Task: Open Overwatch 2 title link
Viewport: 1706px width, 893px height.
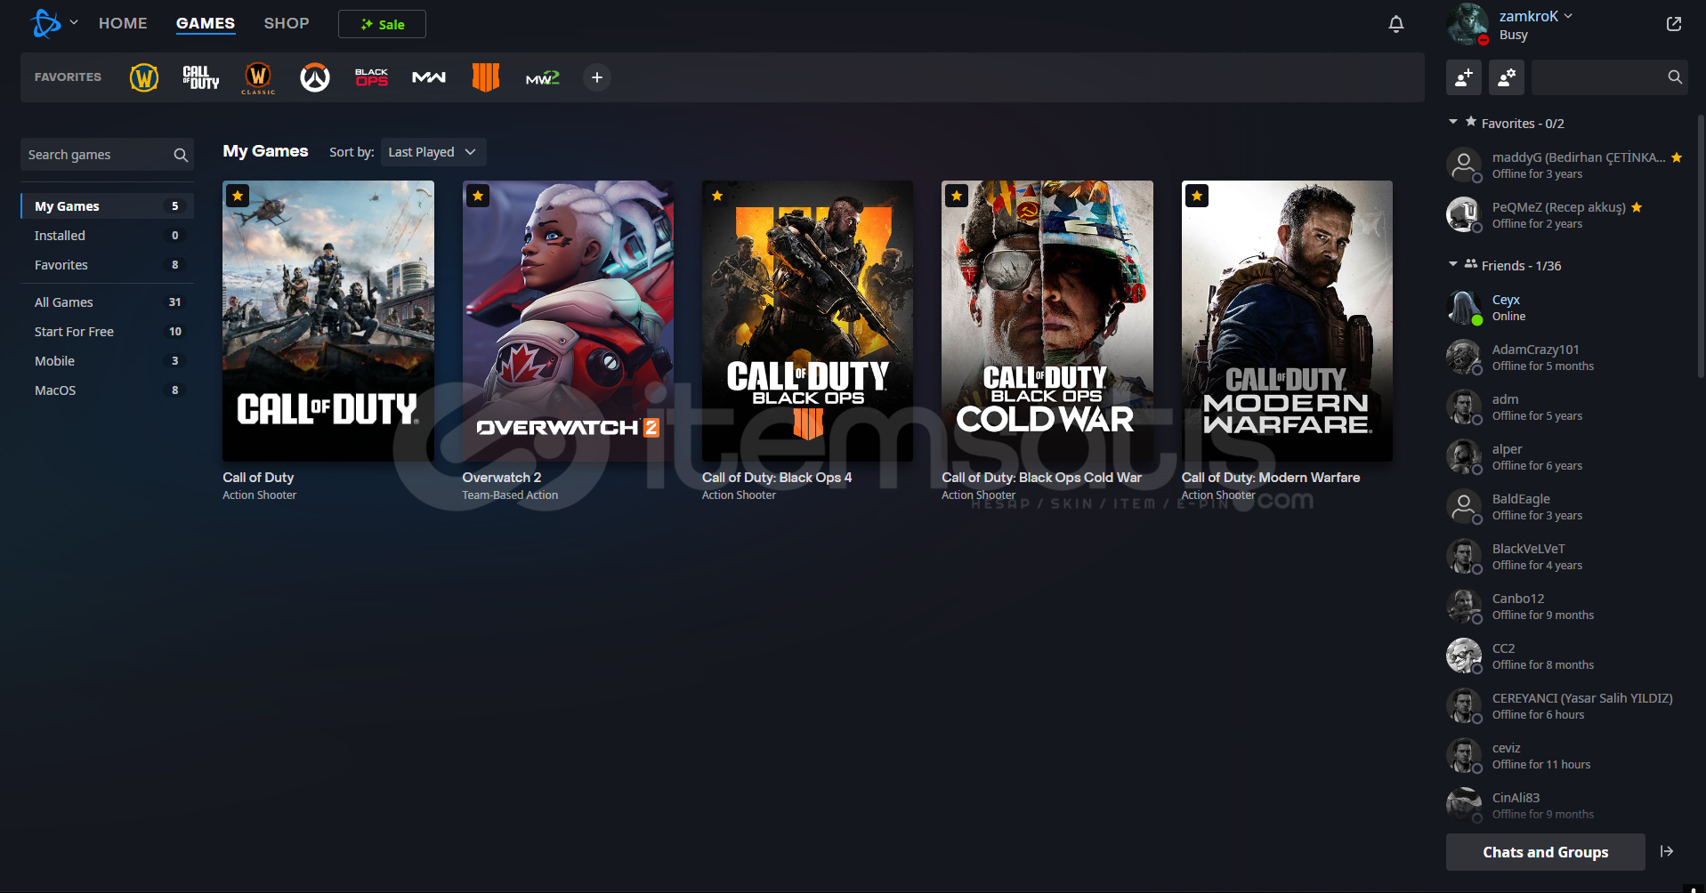Action: pyautogui.click(x=502, y=478)
